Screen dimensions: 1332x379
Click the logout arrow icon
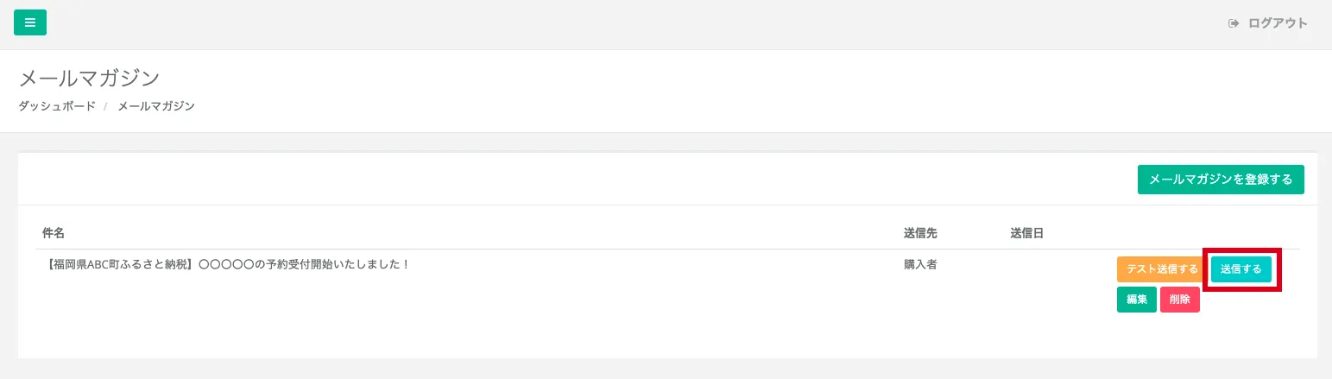[x=1234, y=23]
